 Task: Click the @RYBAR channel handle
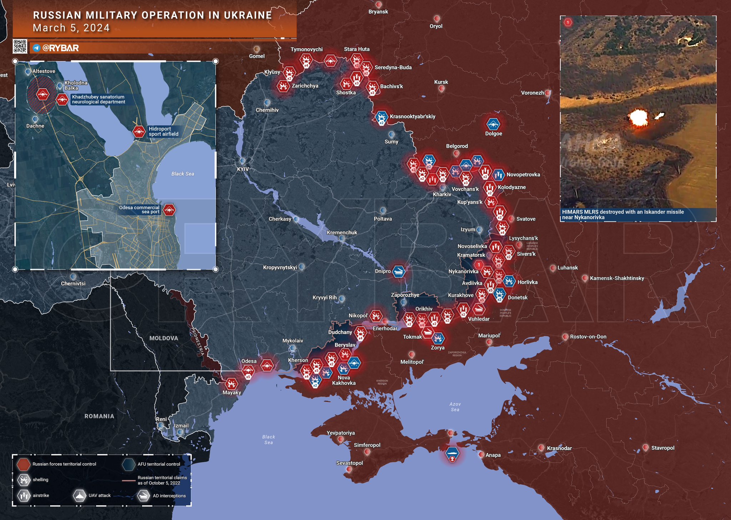61,48
